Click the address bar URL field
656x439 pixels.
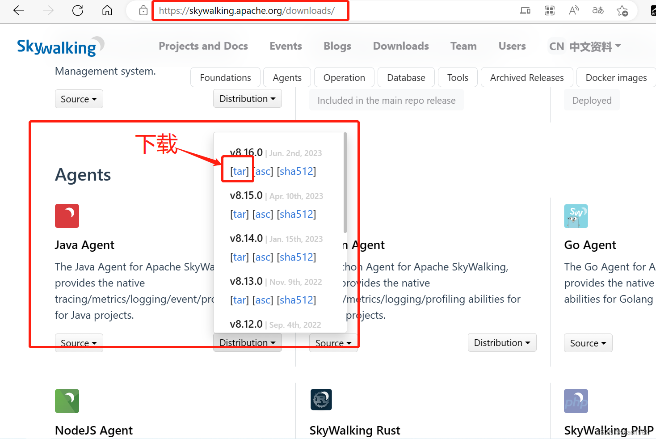point(247,10)
